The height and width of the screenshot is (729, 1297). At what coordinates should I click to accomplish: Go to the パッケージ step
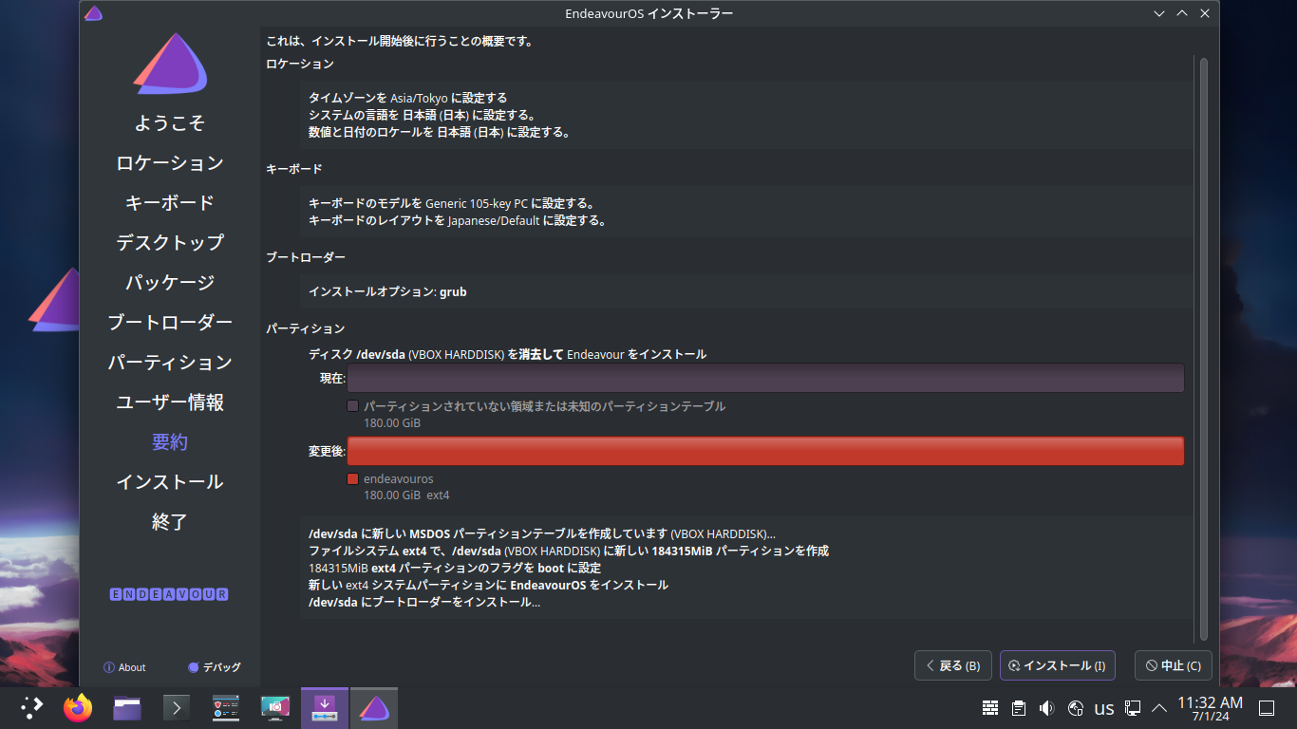click(x=170, y=283)
